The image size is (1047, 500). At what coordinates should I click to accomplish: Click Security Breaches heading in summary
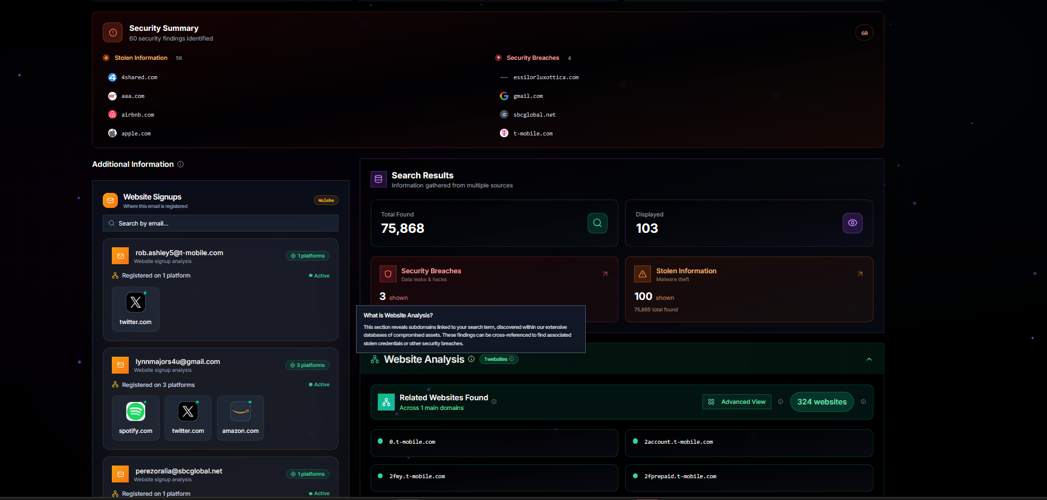(533, 58)
